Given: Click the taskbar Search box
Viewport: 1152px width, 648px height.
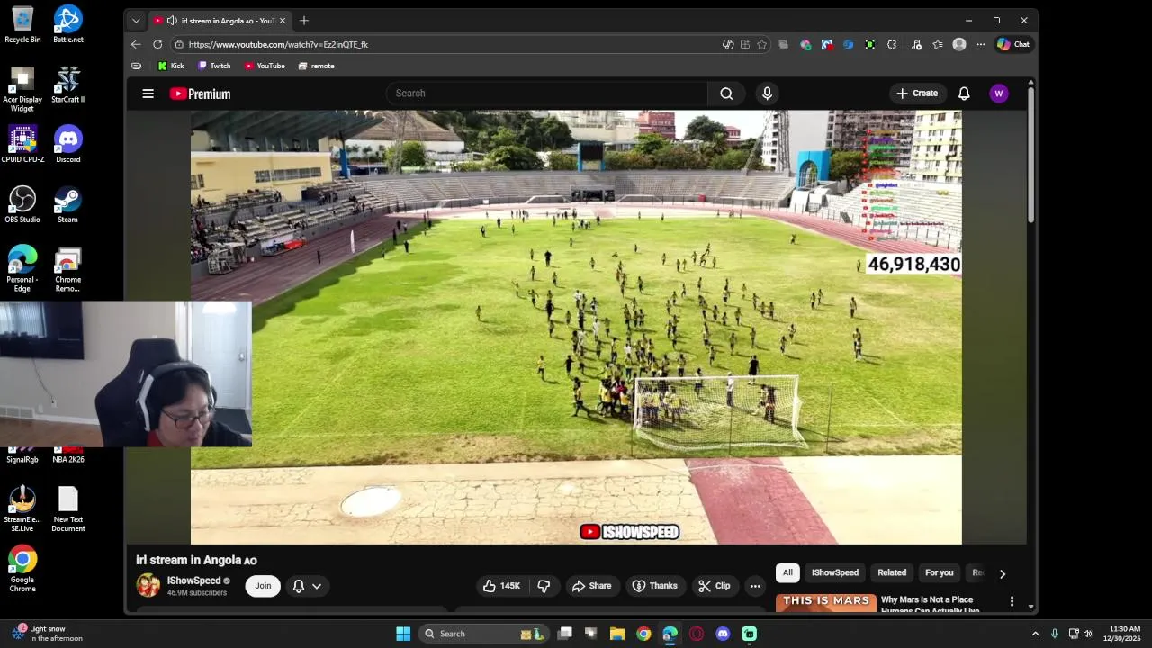Looking at the screenshot, I should 484,634.
